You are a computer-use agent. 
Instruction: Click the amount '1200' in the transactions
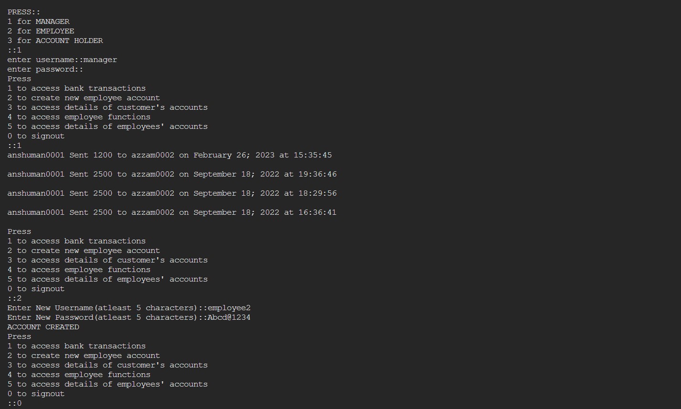click(103, 155)
